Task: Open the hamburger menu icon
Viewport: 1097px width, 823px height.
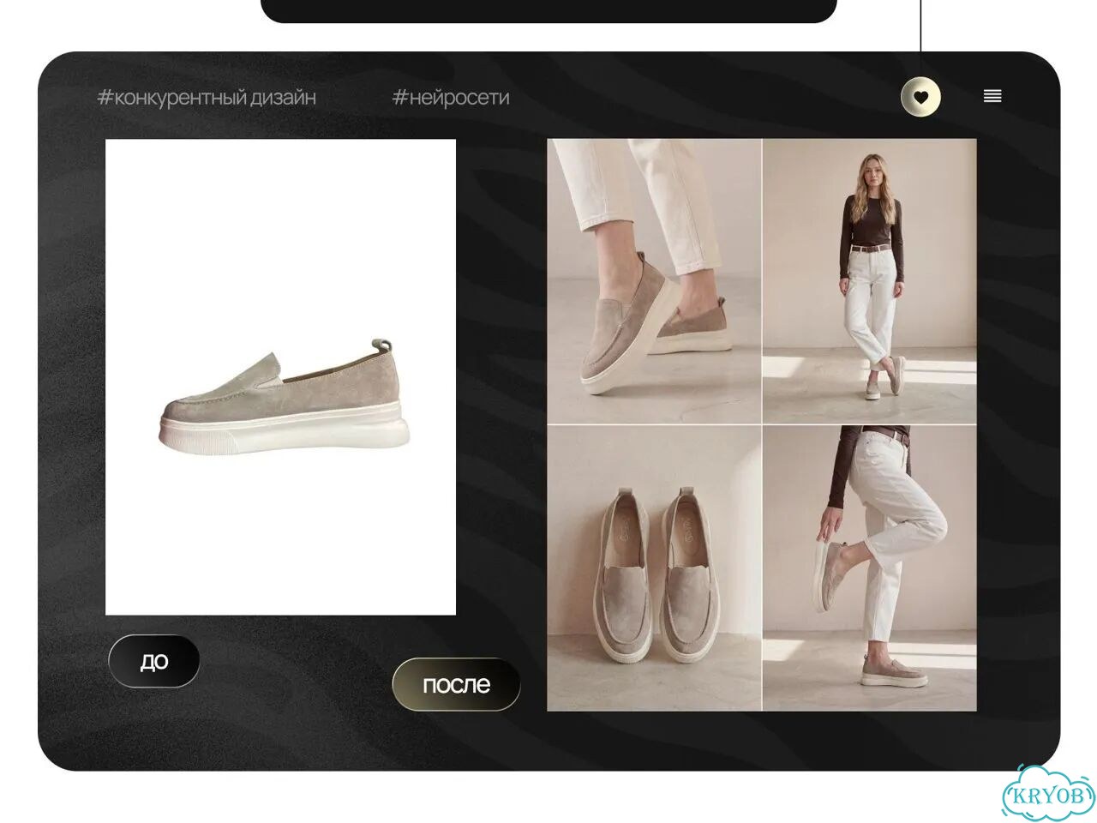Action: [x=992, y=96]
